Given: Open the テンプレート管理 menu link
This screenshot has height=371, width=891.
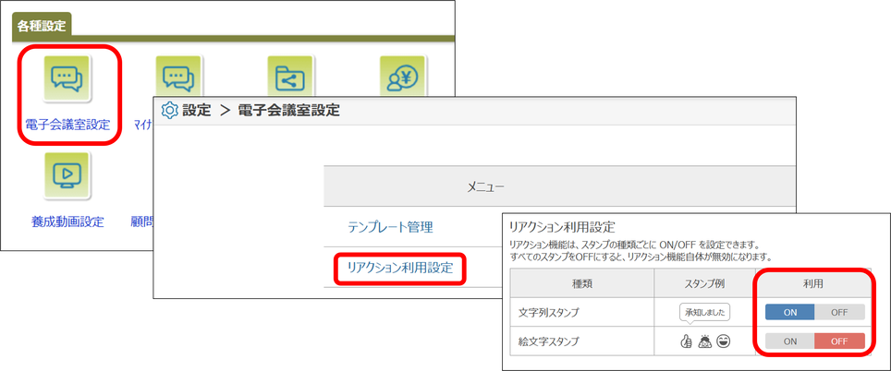Looking at the screenshot, I should click(389, 227).
